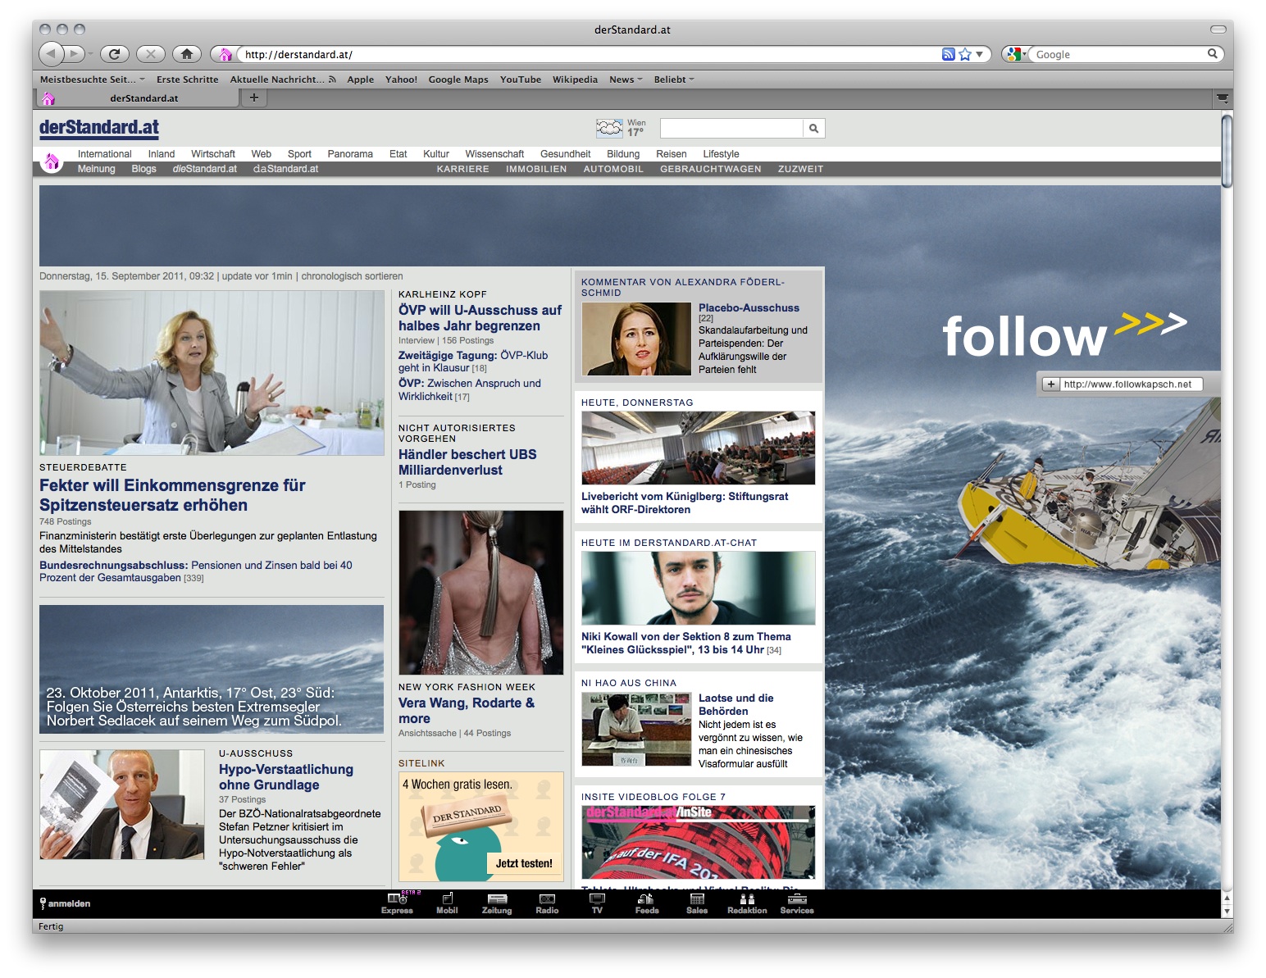Image resolution: width=1266 pixels, height=978 pixels.
Task: Open the bookmark star dropdown arrow
Action: [979, 54]
